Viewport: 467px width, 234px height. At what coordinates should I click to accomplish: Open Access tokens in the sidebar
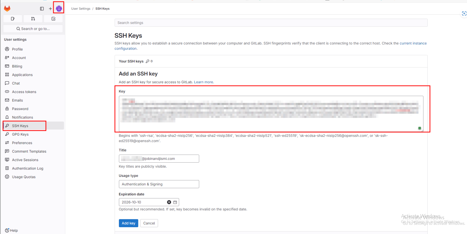tap(24, 92)
